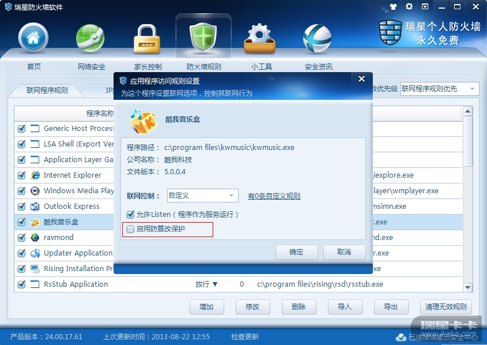Uncheck Internet Explorer rule checkbox
Image resolution: width=487 pixels, height=345 pixels.
tap(21, 175)
